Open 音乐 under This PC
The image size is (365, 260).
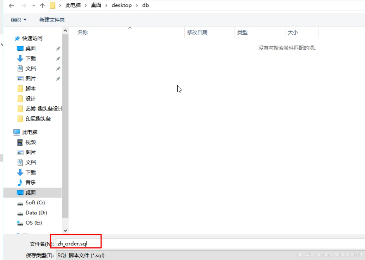click(x=30, y=182)
